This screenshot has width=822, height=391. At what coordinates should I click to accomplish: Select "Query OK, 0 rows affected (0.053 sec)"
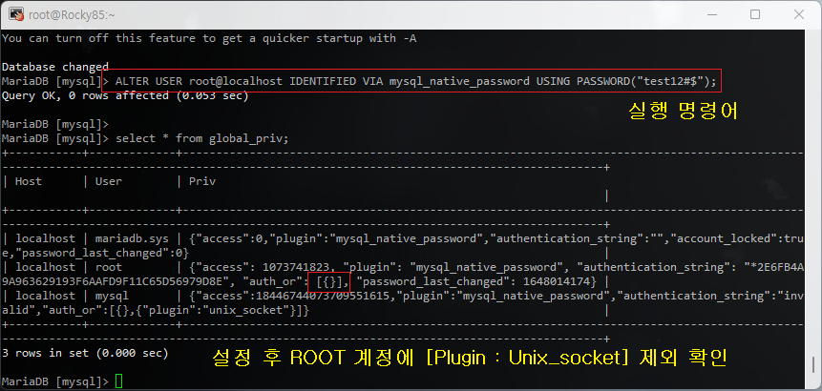(x=125, y=95)
